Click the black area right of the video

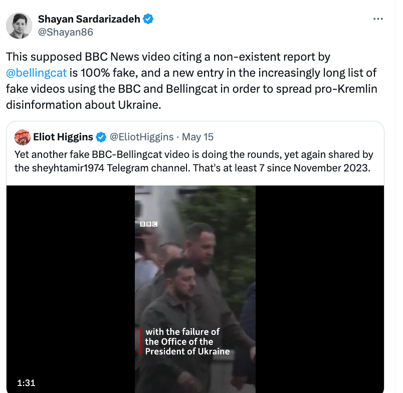tap(320, 289)
